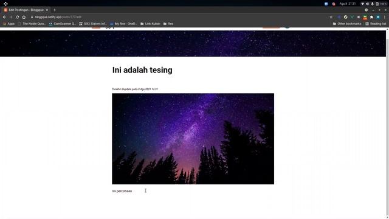Expand the Res bookmark folder
This screenshot has width=389, height=219.
168,24
